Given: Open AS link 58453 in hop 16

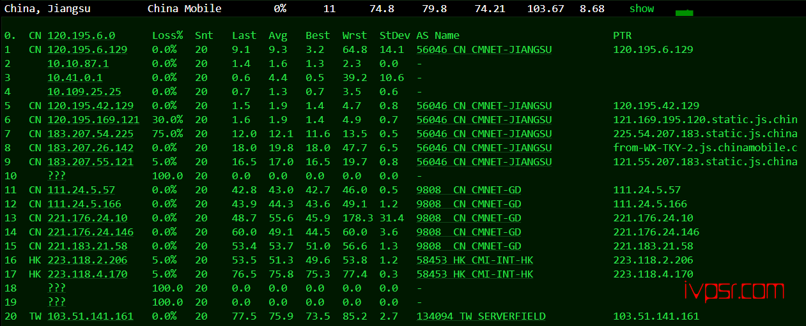Looking at the screenshot, I should tap(475, 260).
